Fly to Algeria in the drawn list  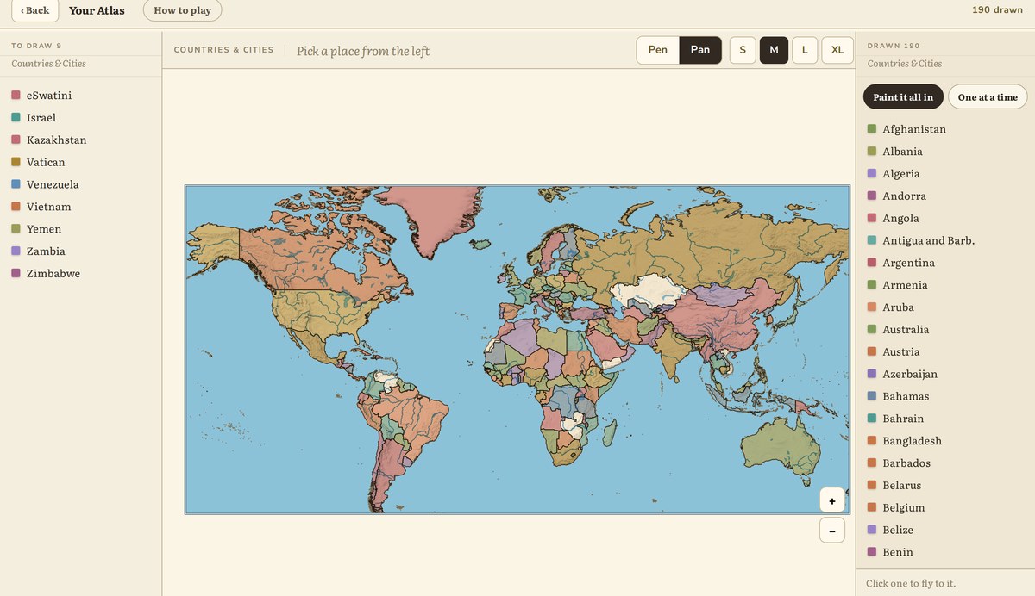(945, 174)
